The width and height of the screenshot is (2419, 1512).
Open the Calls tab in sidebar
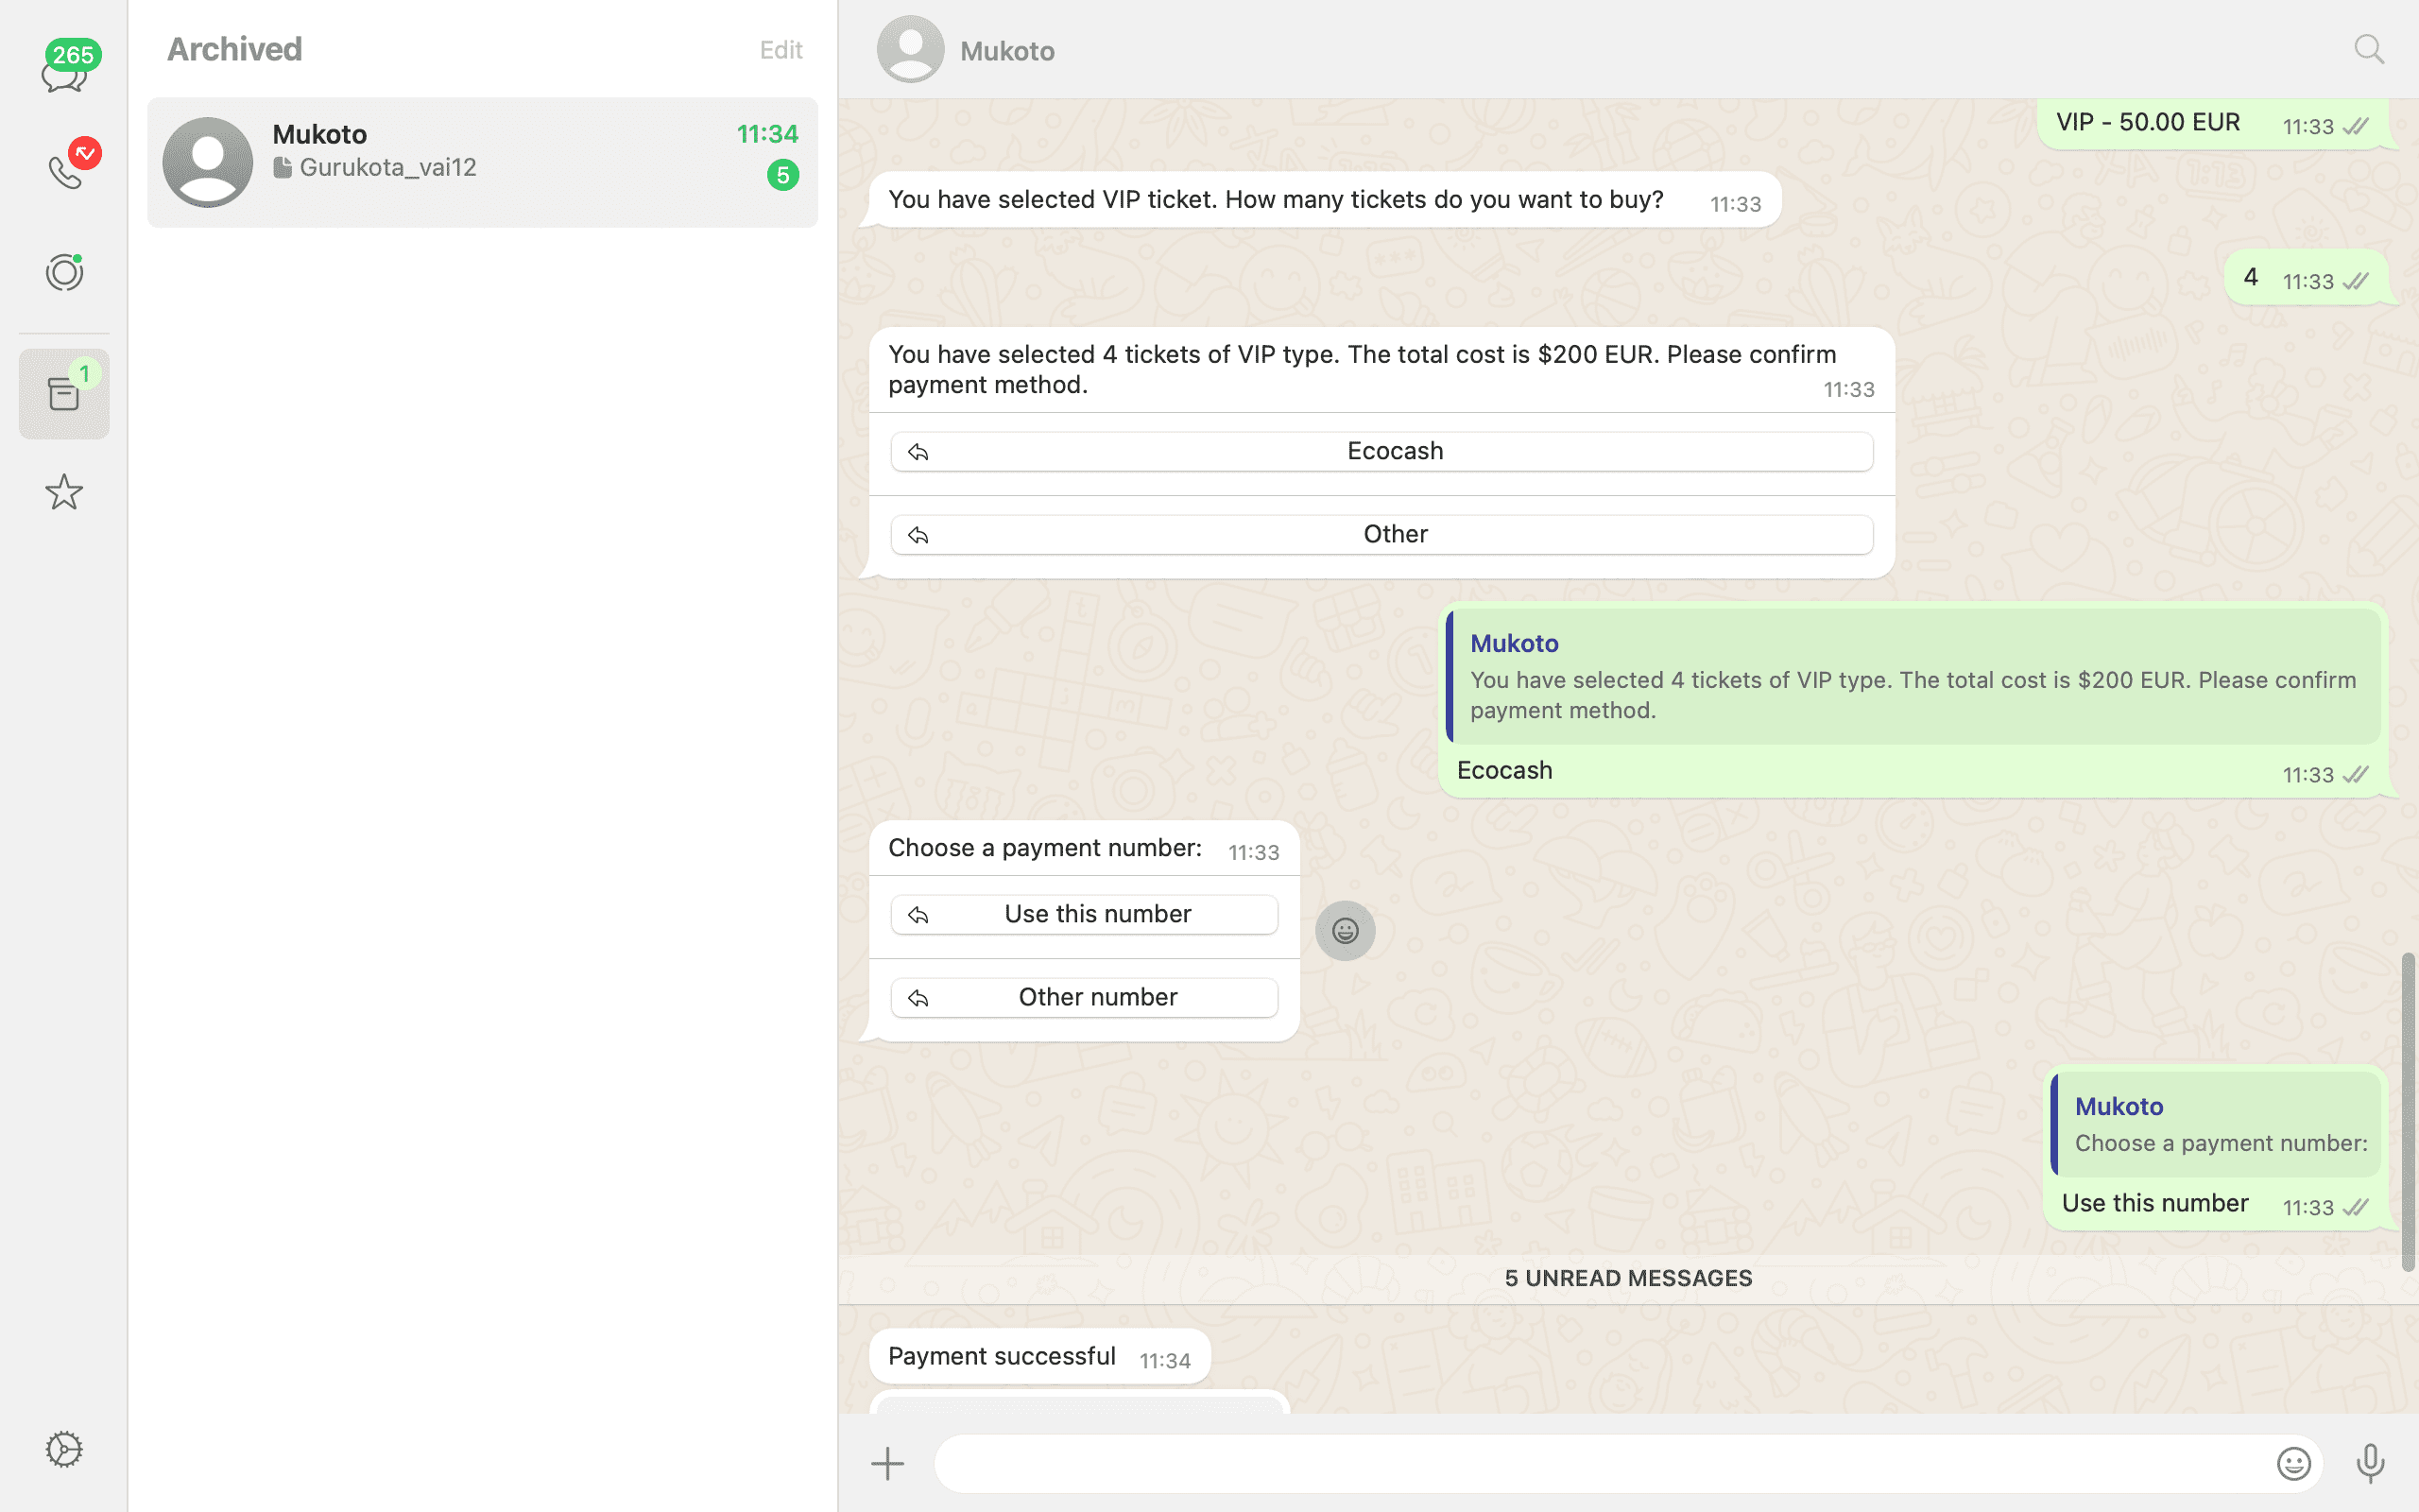coord(64,171)
